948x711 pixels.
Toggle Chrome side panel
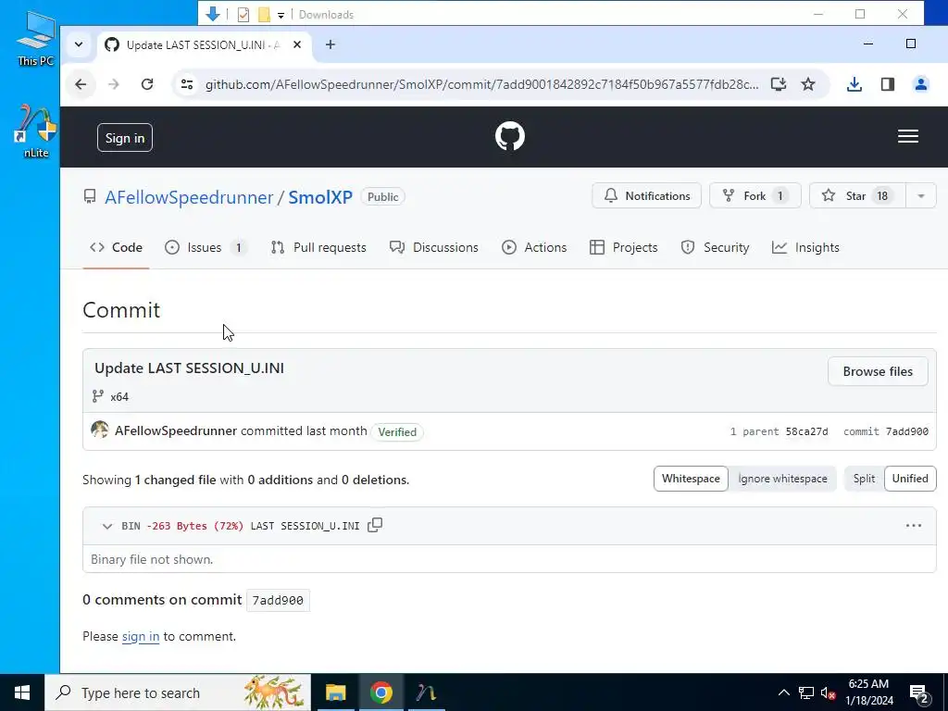[888, 84]
